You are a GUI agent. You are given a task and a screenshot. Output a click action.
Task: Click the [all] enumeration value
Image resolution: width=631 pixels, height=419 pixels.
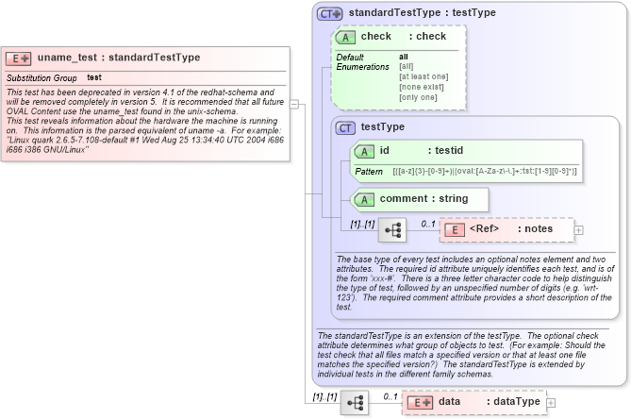pyautogui.click(x=406, y=66)
